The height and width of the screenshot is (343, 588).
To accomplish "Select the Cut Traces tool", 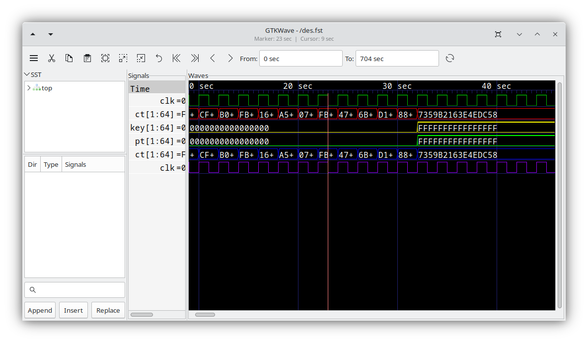I will pyautogui.click(x=52, y=58).
